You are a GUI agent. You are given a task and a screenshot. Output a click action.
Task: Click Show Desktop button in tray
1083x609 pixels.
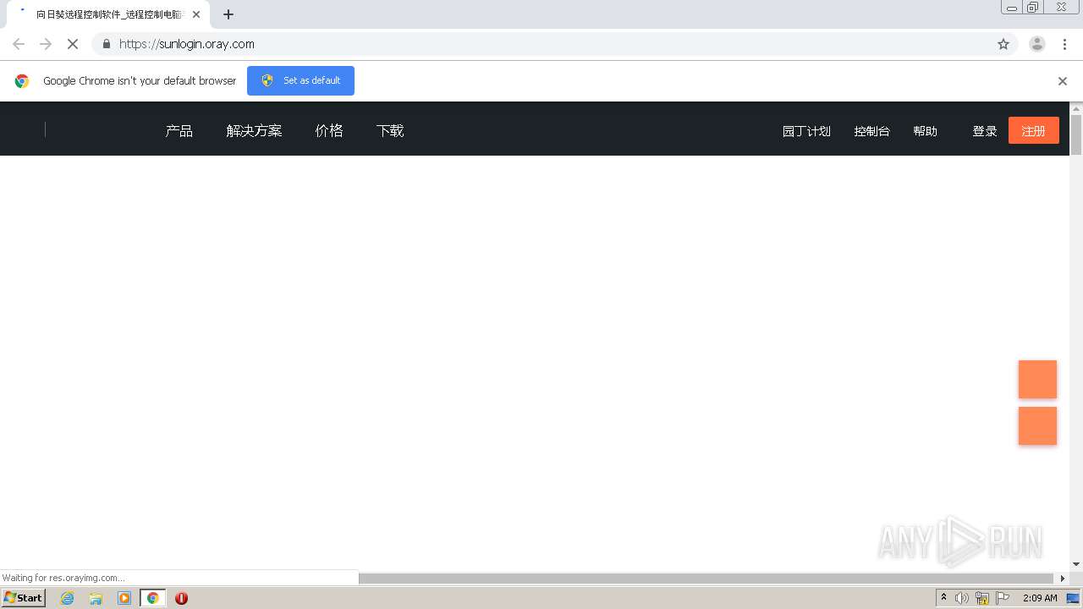coord(1073,598)
